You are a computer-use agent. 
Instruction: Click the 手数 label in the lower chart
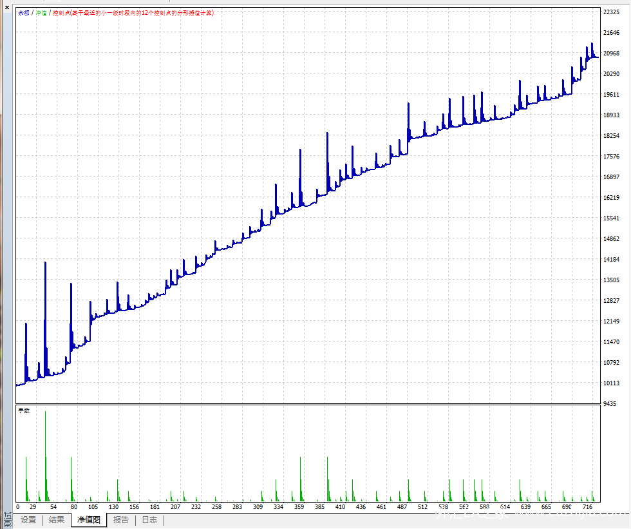24,410
